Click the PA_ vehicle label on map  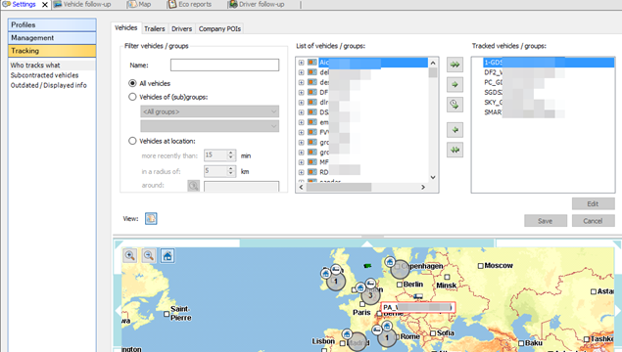tap(417, 307)
